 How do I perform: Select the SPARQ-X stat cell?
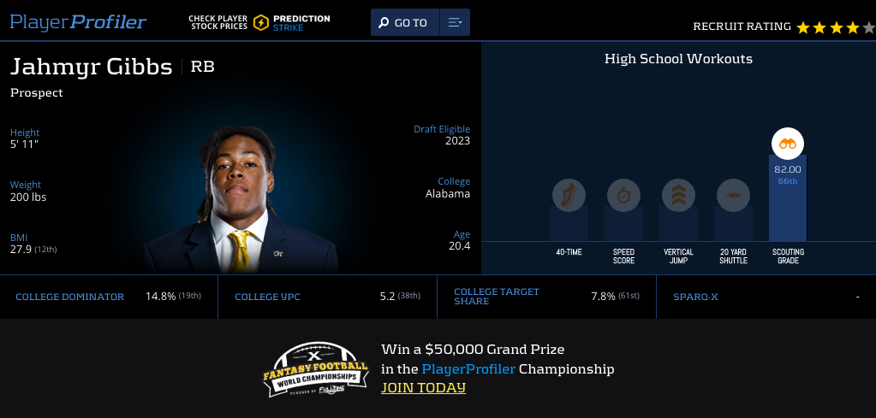coord(766,297)
